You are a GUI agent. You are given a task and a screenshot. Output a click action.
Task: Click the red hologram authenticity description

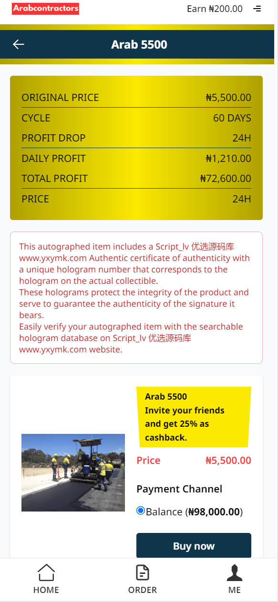(x=136, y=298)
